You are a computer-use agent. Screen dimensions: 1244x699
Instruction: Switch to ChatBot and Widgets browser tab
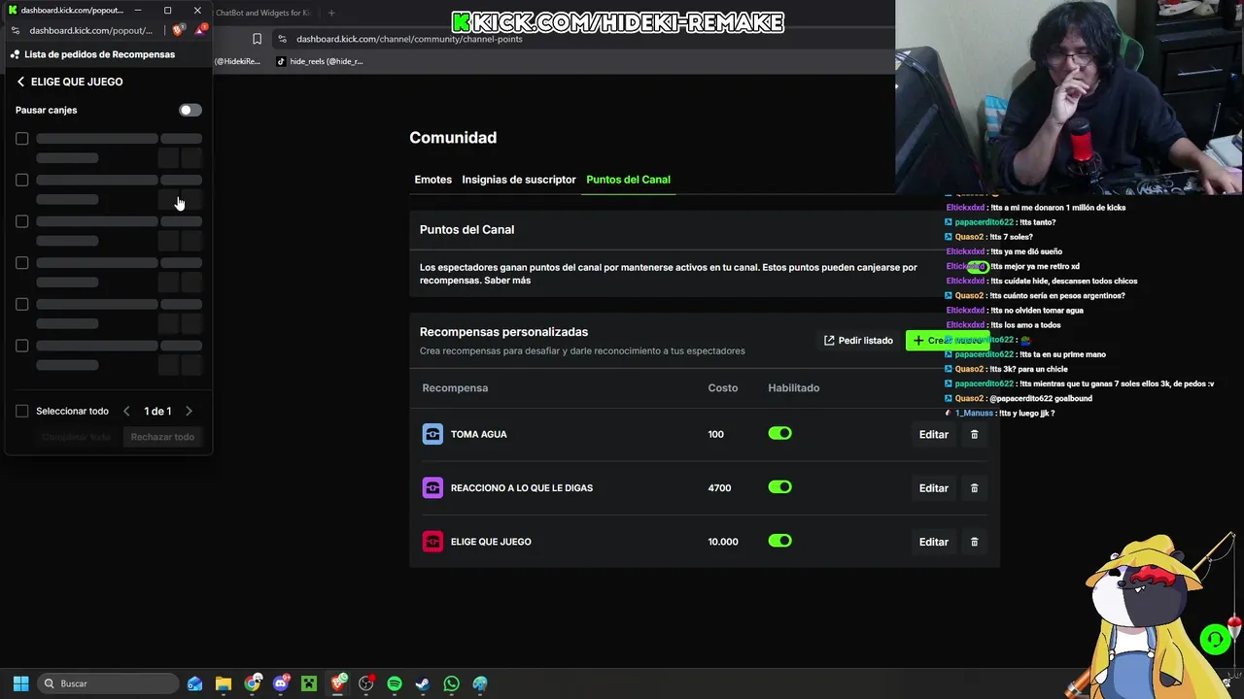point(262,13)
